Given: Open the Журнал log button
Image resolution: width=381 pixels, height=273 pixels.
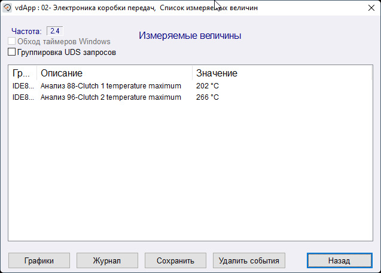Looking at the screenshot, I should [107, 260].
